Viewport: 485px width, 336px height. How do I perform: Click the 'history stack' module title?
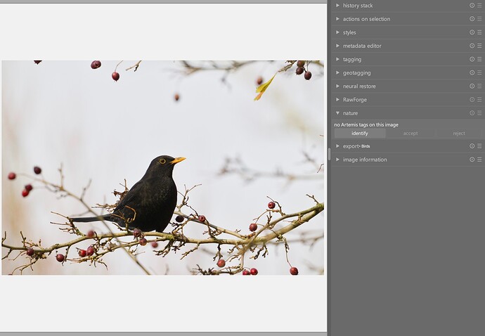pos(358,6)
